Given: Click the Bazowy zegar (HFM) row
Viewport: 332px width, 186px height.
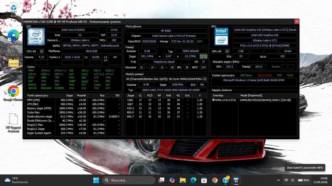Looking at the screenshot, I should (x=73, y=108).
